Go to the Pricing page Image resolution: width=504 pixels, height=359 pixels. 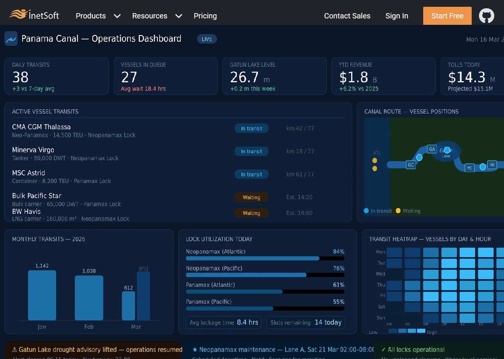click(x=205, y=16)
